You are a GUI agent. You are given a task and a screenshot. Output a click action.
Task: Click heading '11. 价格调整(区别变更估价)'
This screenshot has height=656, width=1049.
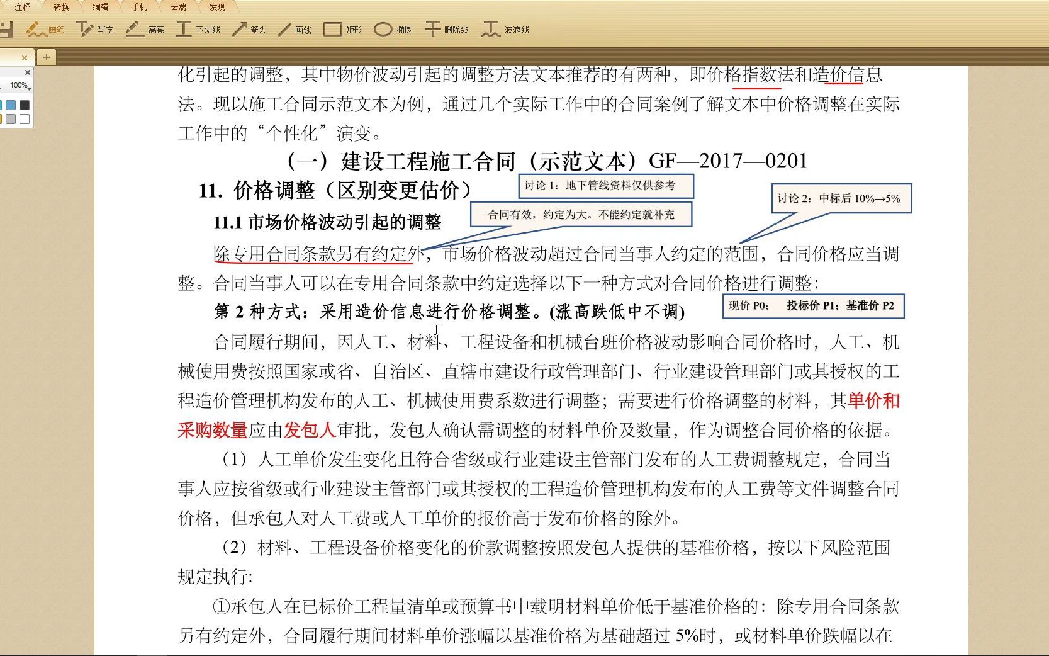(x=335, y=189)
